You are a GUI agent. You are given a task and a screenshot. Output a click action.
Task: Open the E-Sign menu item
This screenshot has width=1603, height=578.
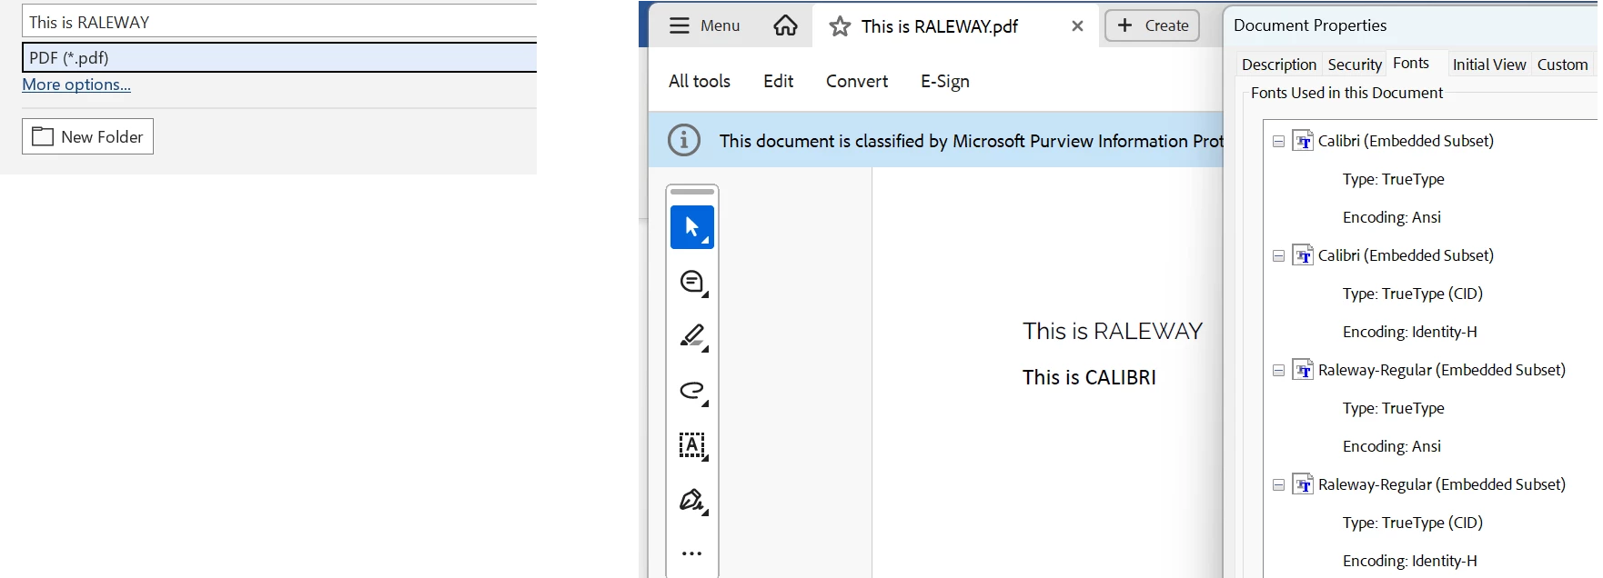(945, 82)
